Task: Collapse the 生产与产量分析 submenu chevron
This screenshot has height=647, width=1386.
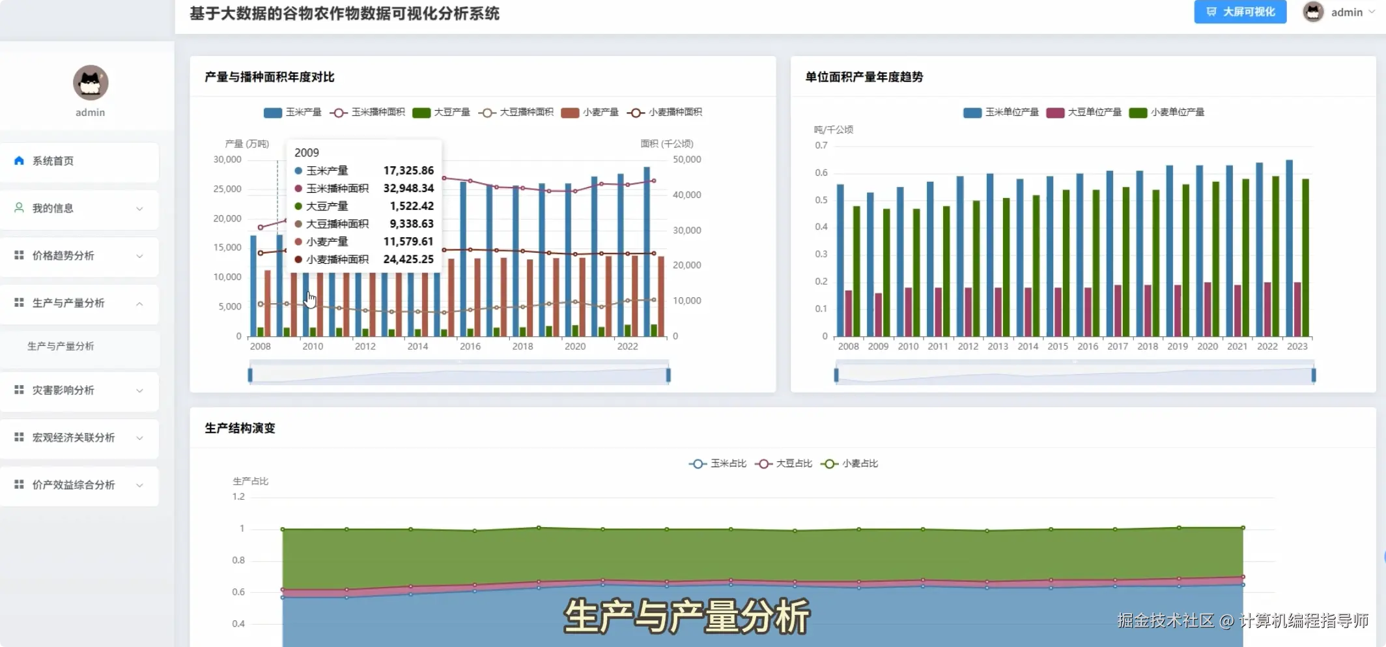Action: pyautogui.click(x=139, y=304)
